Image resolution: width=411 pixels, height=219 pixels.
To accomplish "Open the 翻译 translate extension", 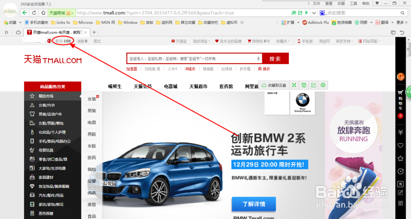I will 382,23.
